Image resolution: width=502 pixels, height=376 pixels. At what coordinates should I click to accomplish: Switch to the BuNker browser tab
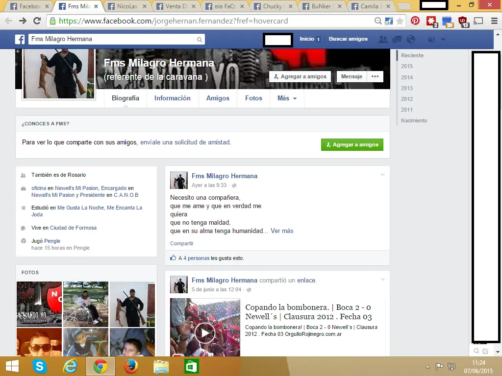click(321, 6)
